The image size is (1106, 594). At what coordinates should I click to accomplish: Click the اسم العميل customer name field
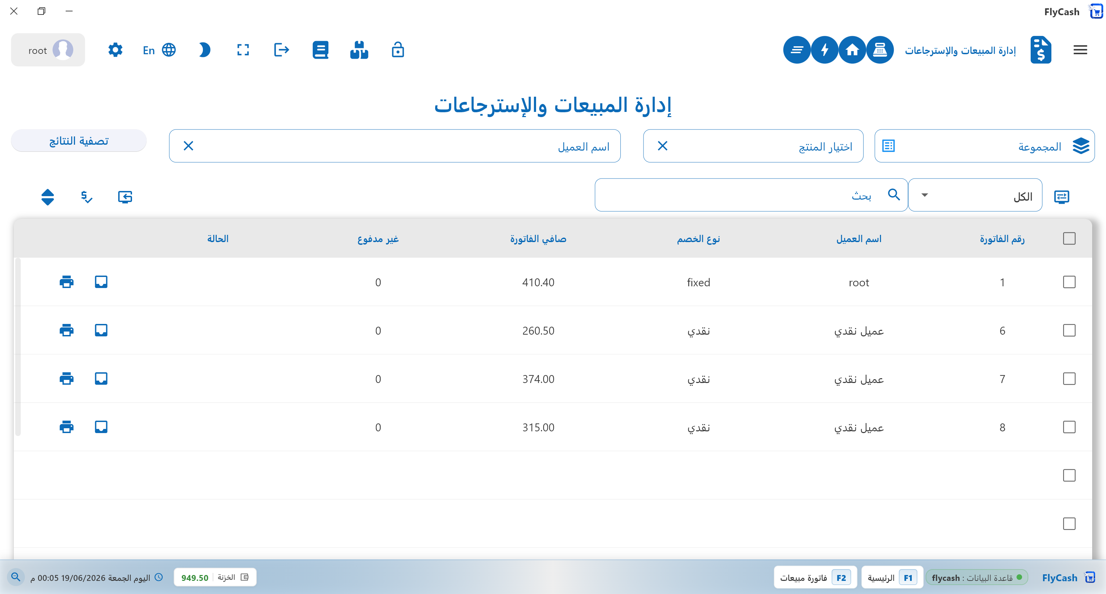(395, 146)
